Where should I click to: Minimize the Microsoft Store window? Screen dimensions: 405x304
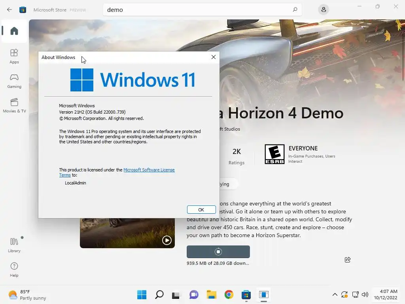click(359, 6)
